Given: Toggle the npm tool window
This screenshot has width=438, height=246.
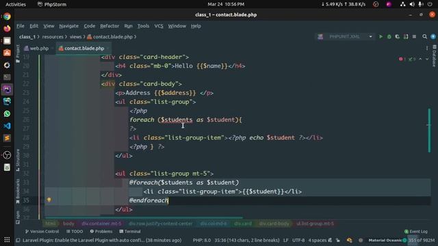Looking at the screenshot, I should point(18,217).
